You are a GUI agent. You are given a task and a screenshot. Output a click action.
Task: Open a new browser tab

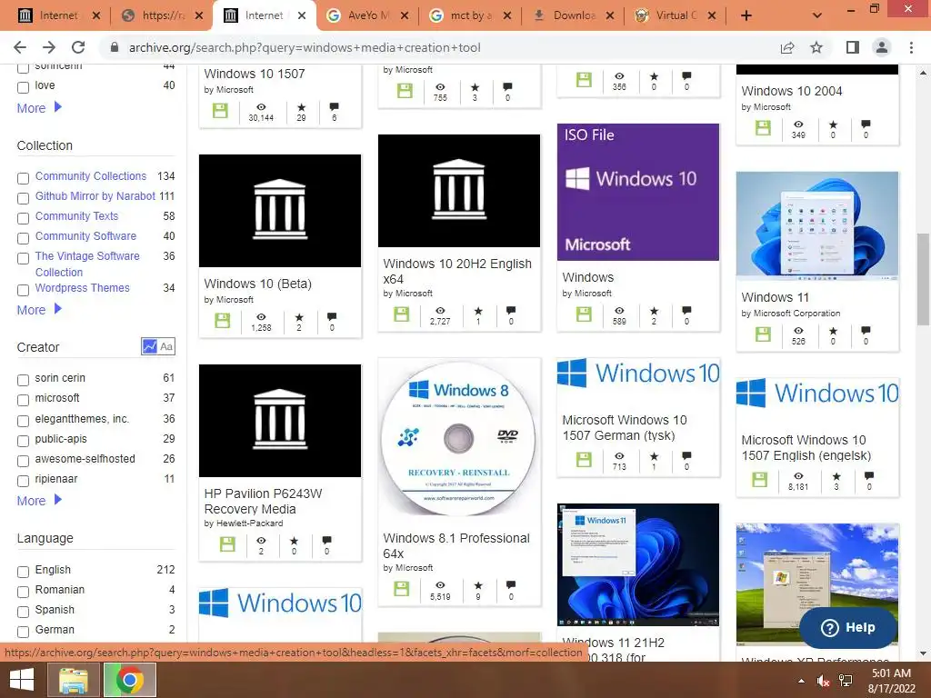[746, 15]
